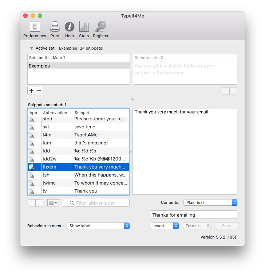Select the tam abbreviation
Screen dimensions: 265x275
pos(47,143)
